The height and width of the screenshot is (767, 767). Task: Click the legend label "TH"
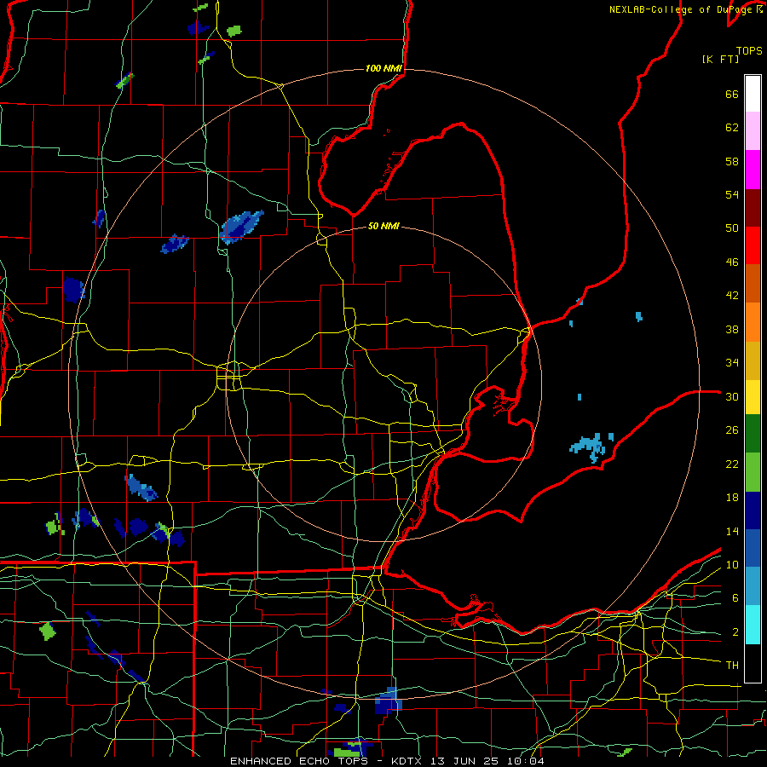(732, 666)
